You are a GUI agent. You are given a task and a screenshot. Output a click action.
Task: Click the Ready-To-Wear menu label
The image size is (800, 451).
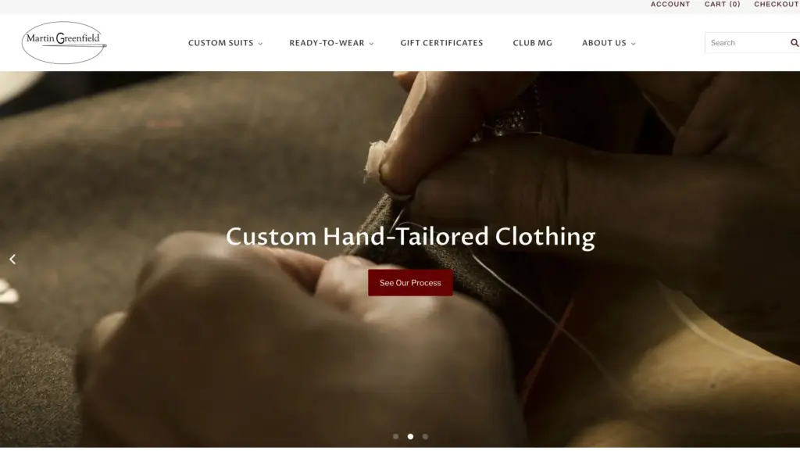click(327, 43)
